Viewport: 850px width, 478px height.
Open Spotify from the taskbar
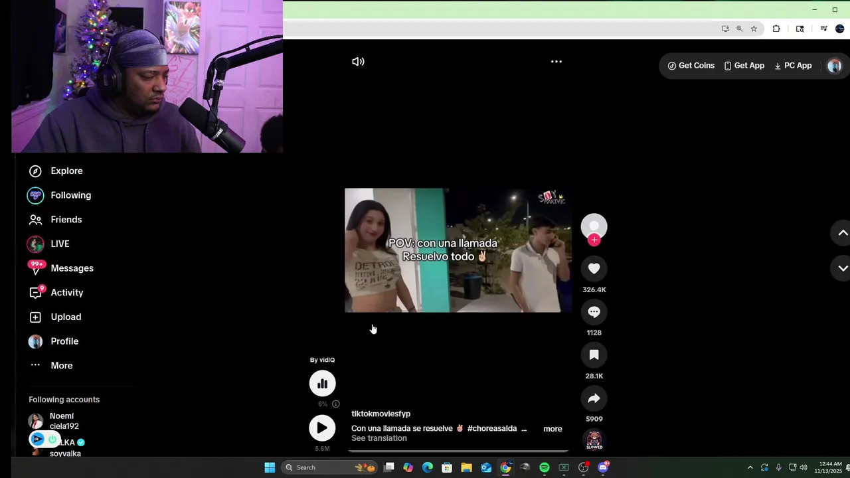[545, 467]
